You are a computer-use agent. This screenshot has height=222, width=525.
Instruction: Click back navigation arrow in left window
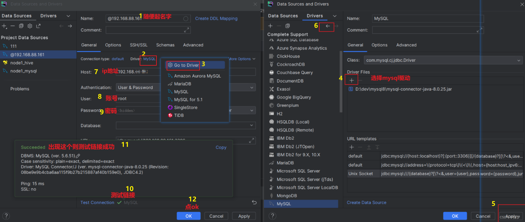(x=61, y=26)
